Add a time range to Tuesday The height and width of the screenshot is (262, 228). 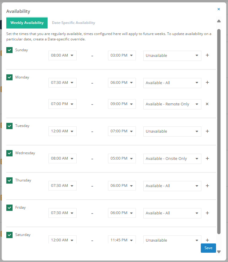(207, 131)
